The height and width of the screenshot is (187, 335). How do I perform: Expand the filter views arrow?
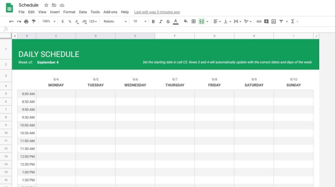click(287, 22)
